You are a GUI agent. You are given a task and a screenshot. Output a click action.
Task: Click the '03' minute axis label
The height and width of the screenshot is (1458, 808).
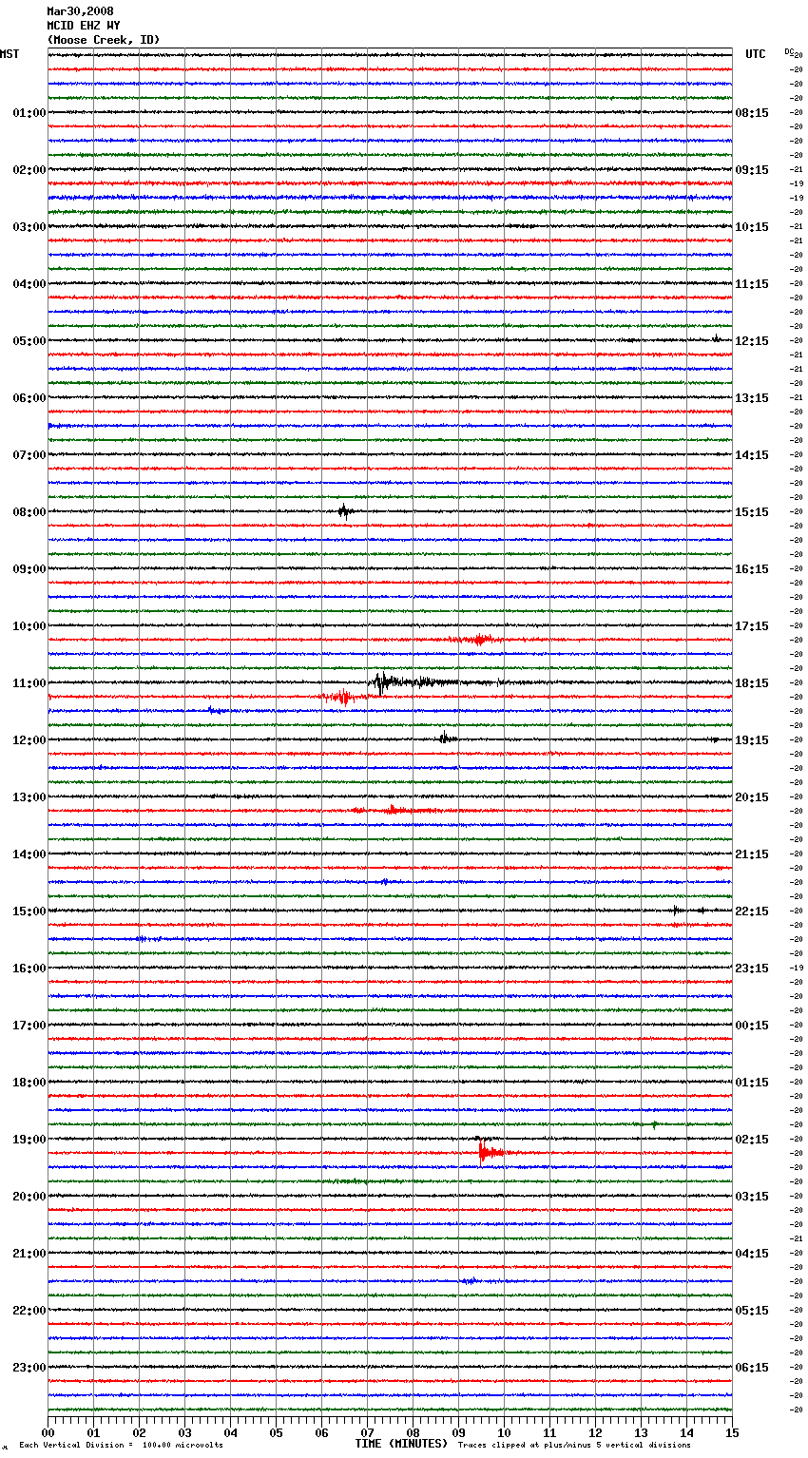[x=184, y=1432]
